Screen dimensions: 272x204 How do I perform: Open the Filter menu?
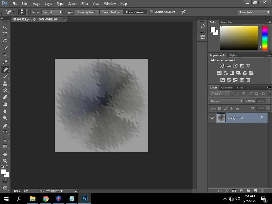coord(85,4)
